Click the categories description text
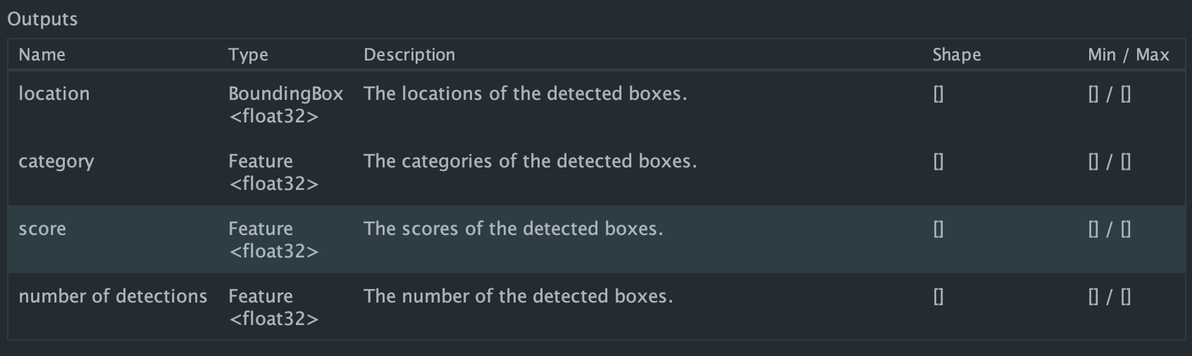Viewport: 1192px width, 356px height. coord(530,161)
